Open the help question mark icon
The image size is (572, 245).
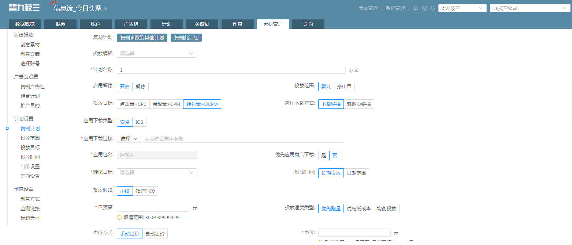pyautogui.click(x=424, y=8)
